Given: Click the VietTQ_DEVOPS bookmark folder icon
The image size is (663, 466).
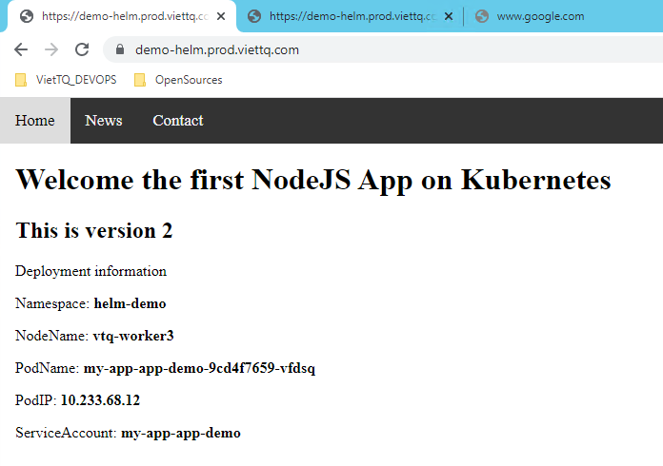Looking at the screenshot, I should [x=21, y=80].
